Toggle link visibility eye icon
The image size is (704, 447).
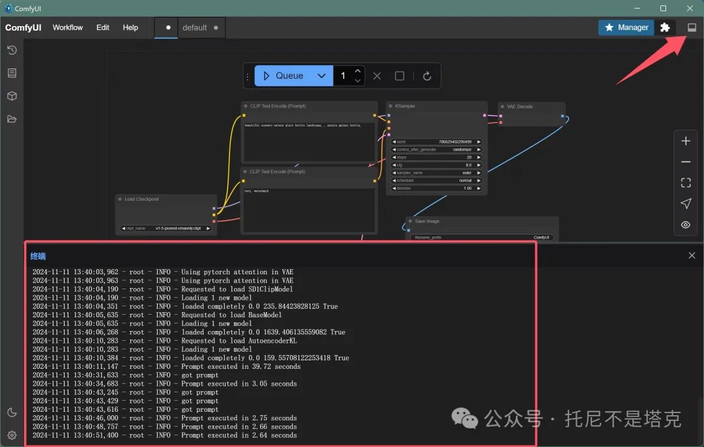point(686,224)
